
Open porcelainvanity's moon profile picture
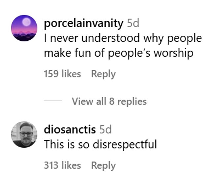24,28
